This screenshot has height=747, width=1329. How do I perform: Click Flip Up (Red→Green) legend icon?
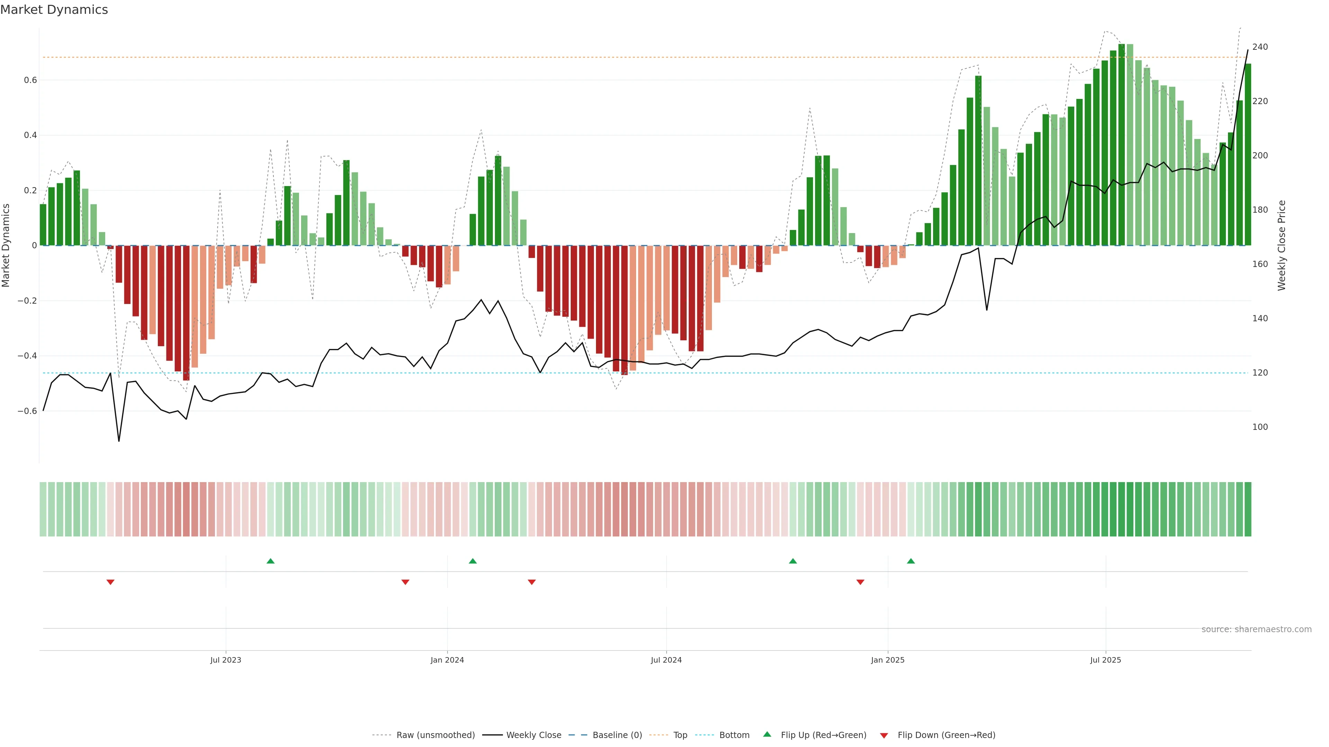click(x=767, y=735)
